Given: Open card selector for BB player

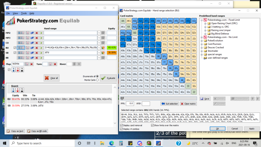Looking at the screenshot, I should coord(27,58).
